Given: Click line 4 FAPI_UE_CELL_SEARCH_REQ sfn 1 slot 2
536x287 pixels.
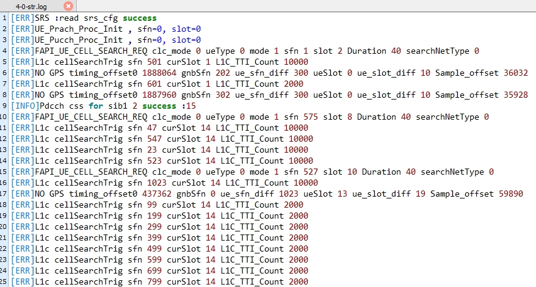Looking at the screenshot, I should click(x=245, y=51).
